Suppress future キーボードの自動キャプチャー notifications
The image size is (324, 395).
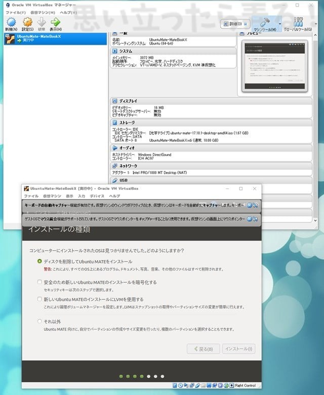255,205
